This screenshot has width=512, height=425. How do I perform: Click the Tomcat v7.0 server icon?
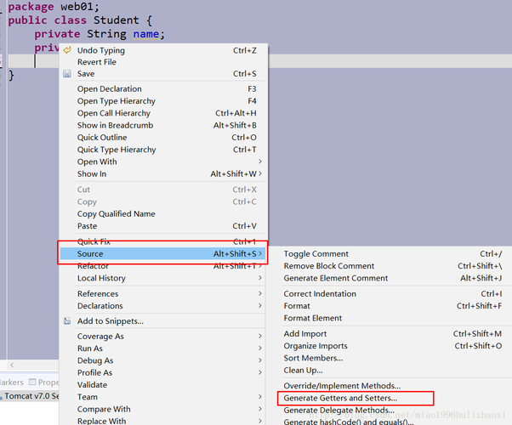(x=2, y=397)
